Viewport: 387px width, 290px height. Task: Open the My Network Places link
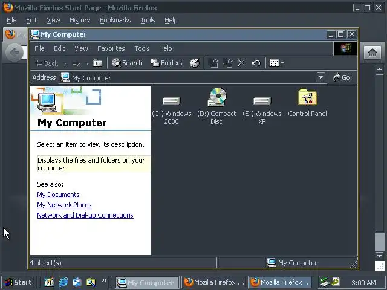tap(64, 205)
